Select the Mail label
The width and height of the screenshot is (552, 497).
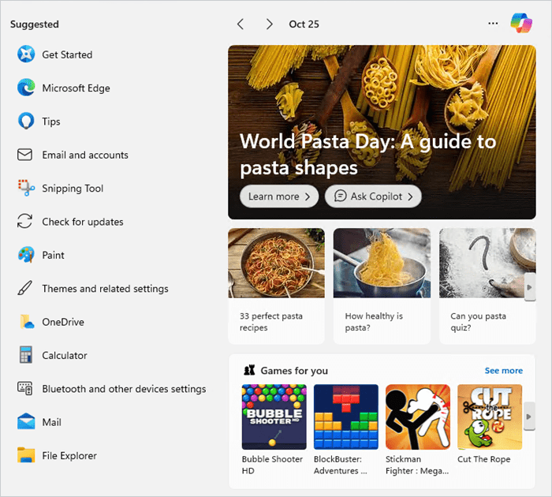52,422
